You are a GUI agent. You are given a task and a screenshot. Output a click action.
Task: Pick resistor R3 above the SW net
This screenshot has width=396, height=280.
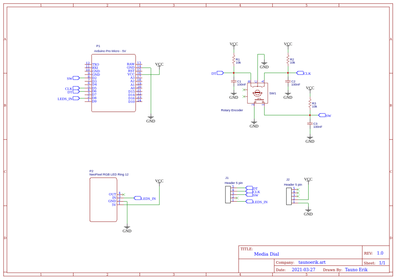(310, 104)
